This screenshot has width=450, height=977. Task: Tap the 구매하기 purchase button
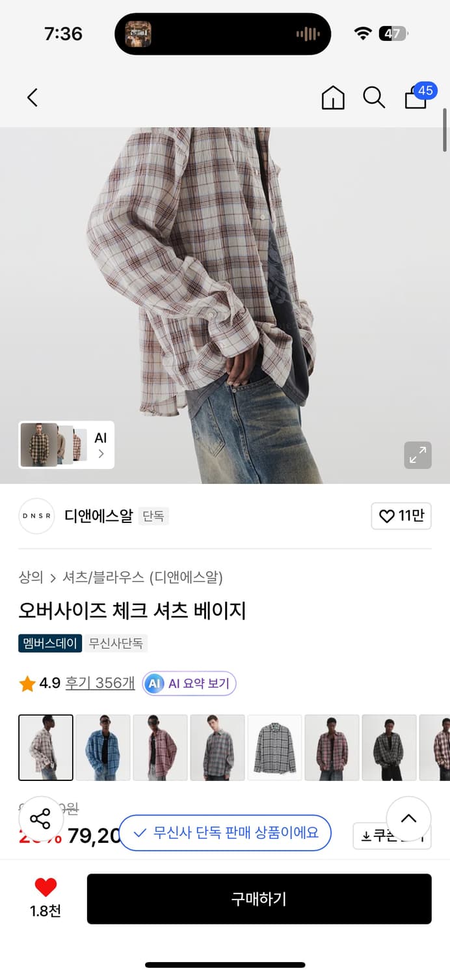[x=259, y=899]
